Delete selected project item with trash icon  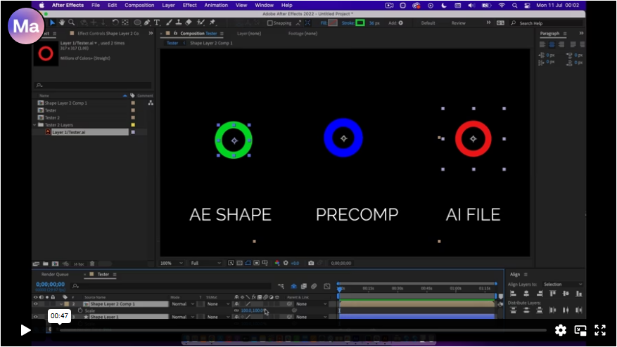coord(92,263)
